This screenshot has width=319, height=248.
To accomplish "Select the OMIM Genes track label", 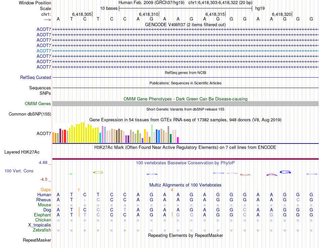I will (38, 104).
